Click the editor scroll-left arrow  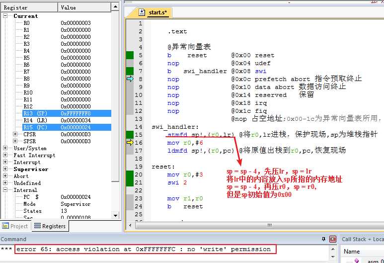[x=130, y=225]
